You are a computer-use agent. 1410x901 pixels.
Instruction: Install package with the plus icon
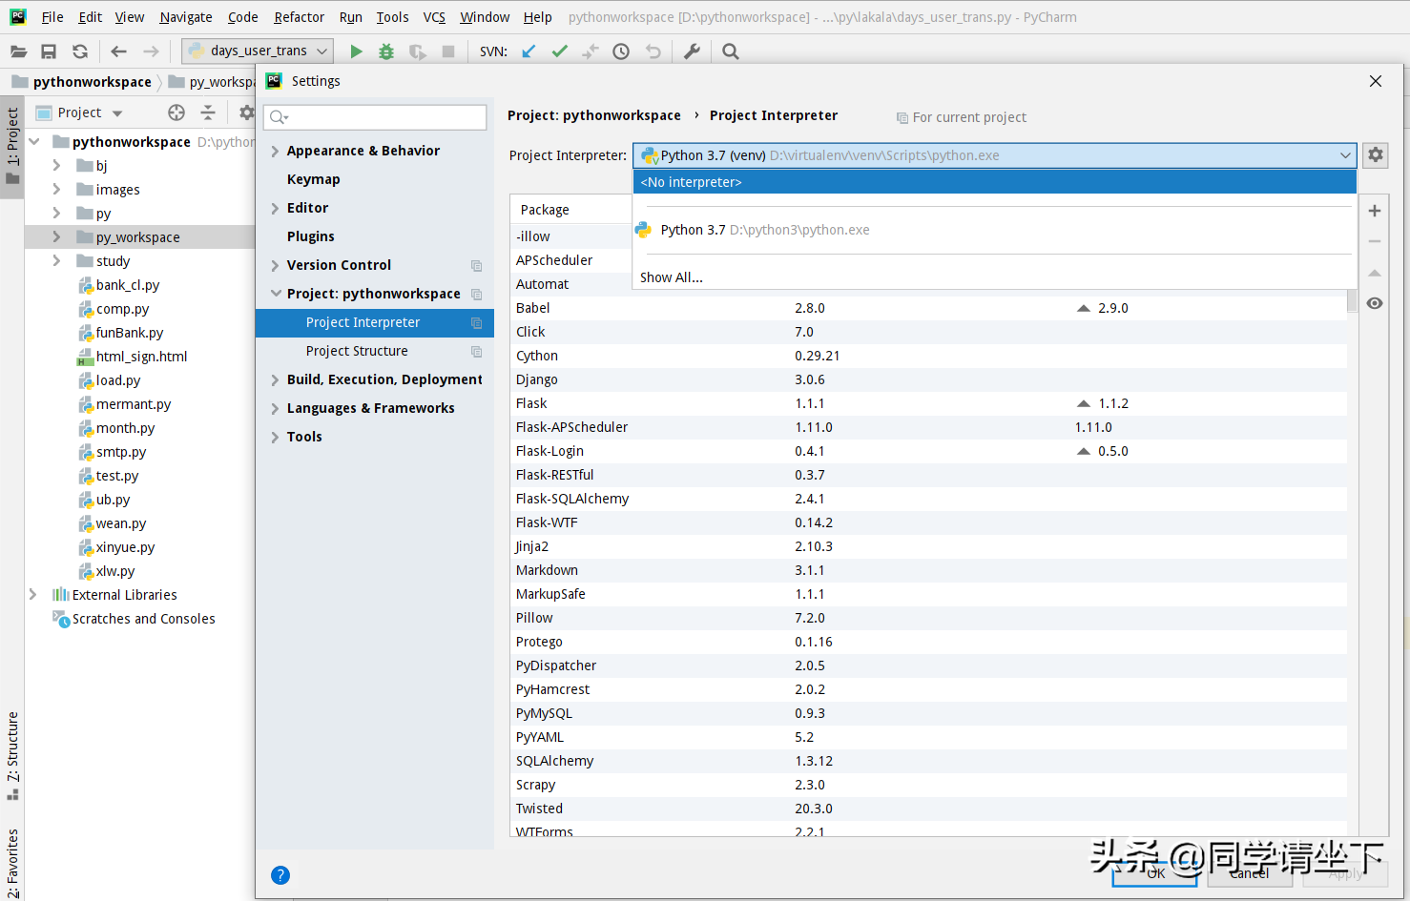tap(1375, 211)
